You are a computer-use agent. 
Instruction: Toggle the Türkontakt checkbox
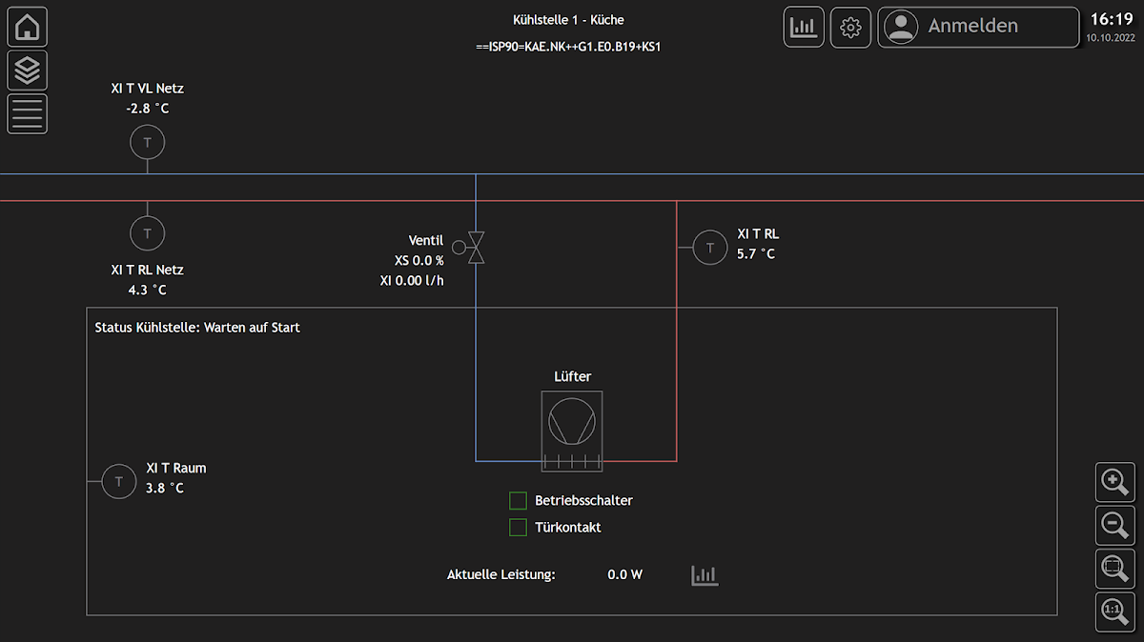519,527
